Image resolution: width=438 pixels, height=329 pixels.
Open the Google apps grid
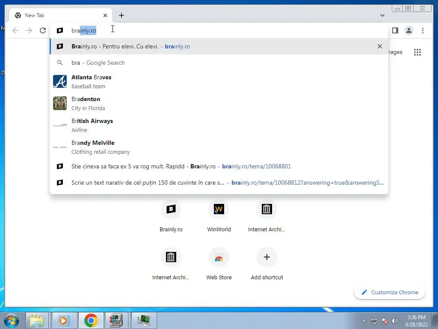(x=417, y=52)
